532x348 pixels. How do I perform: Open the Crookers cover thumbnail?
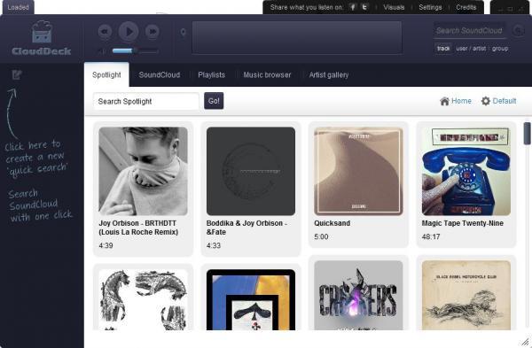[358, 295]
